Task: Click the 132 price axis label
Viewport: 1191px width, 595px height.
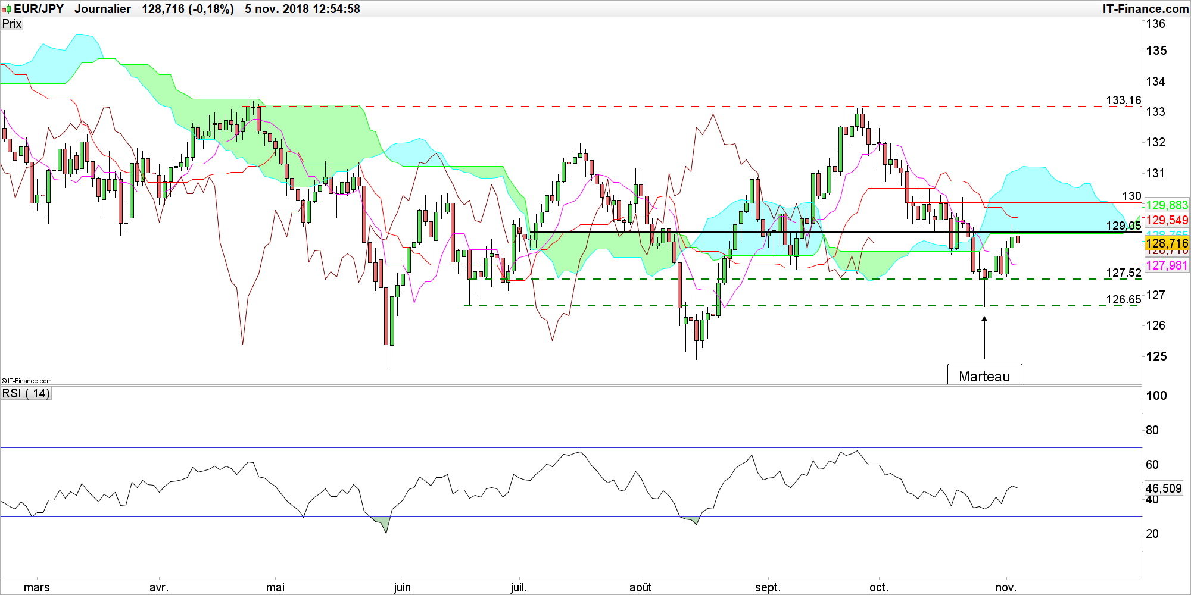Action: (x=1155, y=142)
